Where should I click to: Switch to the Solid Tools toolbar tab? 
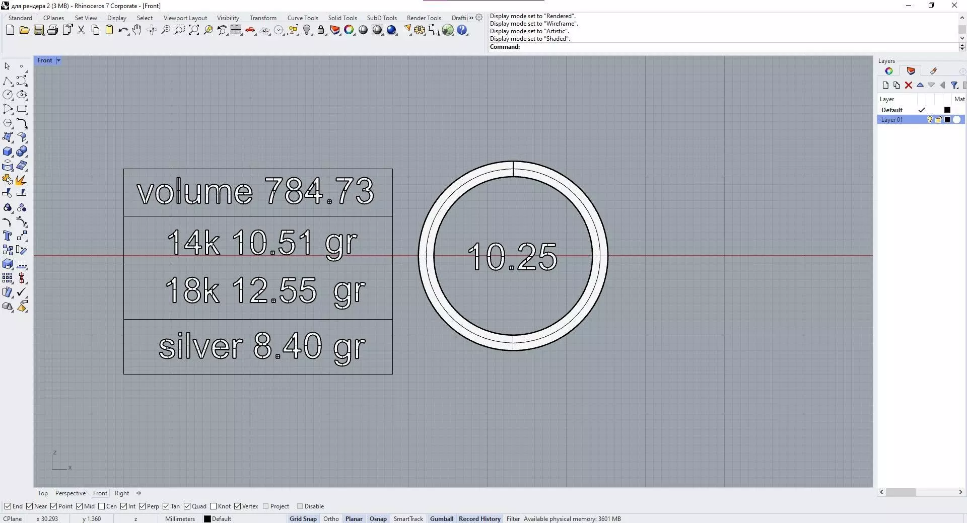click(x=342, y=18)
